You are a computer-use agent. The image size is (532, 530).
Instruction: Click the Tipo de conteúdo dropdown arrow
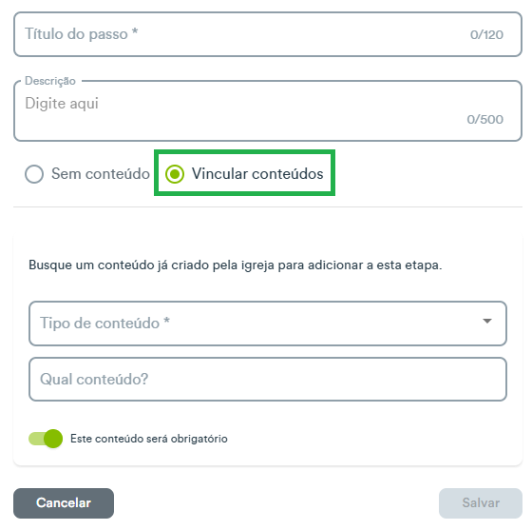[x=487, y=321]
